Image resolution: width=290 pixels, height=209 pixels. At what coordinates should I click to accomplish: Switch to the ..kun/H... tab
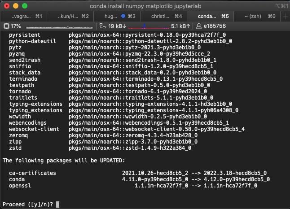(72, 16)
